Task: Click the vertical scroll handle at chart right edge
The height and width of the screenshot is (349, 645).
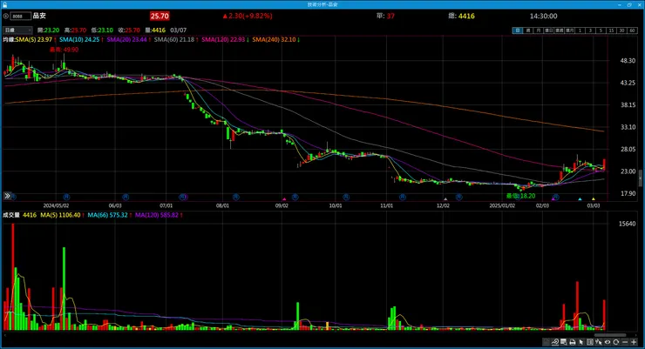Action: 640,178
